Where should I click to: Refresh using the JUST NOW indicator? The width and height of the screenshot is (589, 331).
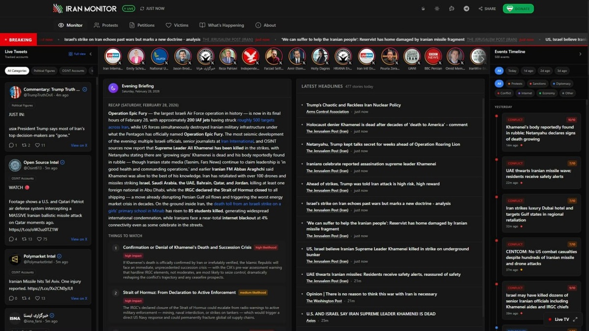click(152, 8)
